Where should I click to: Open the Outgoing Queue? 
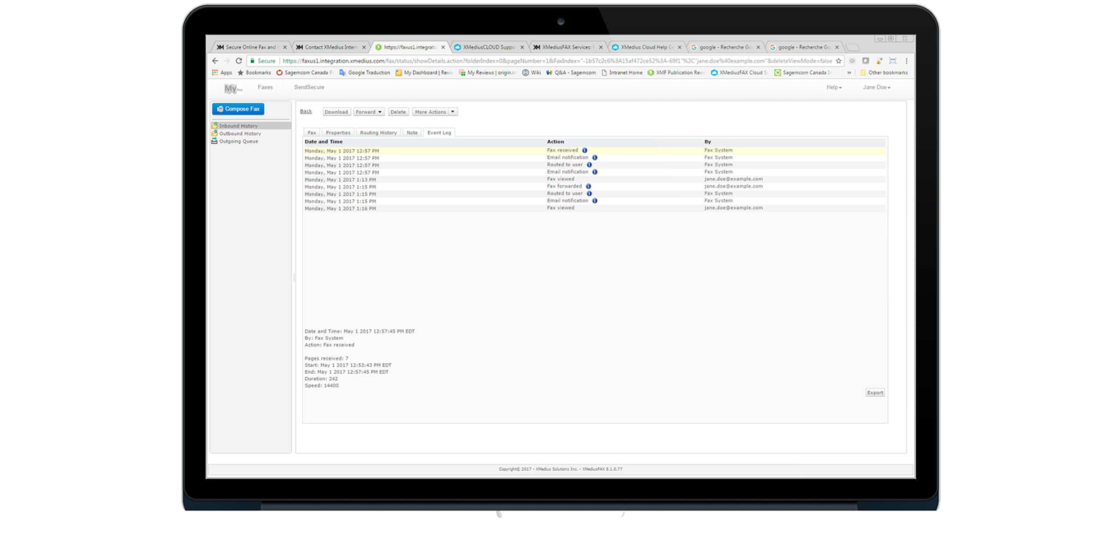click(x=238, y=141)
